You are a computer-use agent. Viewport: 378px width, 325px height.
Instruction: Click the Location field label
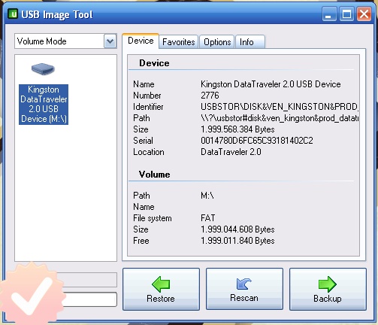149,152
